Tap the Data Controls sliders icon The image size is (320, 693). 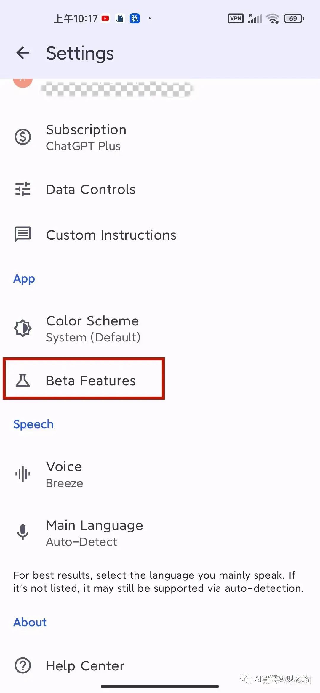click(x=23, y=189)
